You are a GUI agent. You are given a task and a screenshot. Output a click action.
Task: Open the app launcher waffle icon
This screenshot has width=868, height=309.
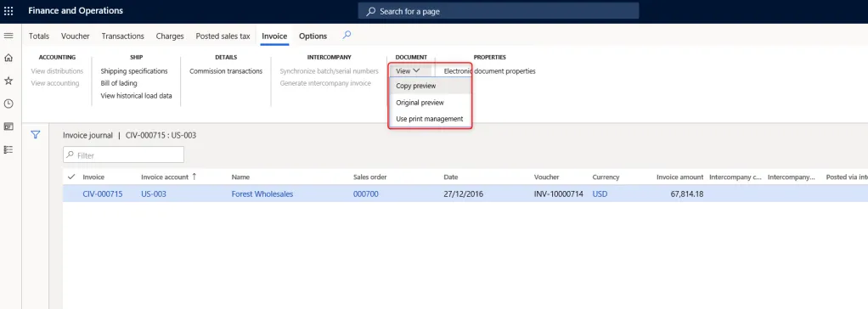[8, 11]
